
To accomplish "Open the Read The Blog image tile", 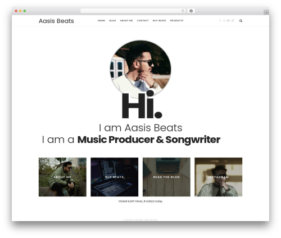I will click(166, 177).
